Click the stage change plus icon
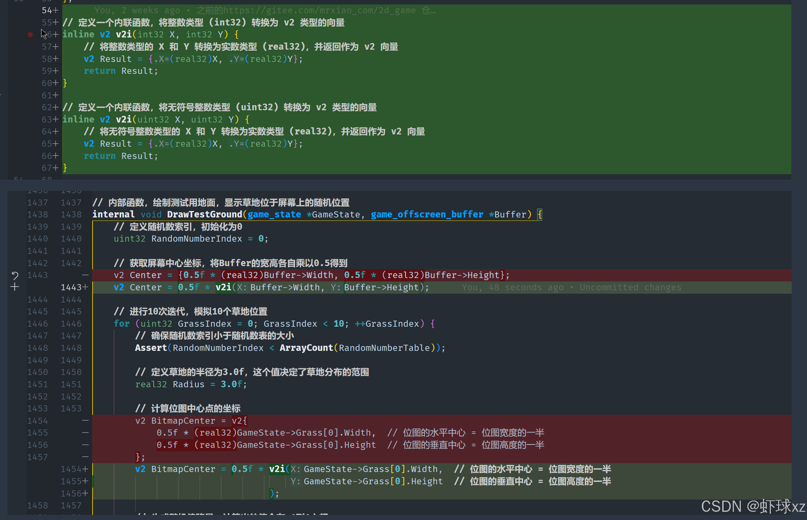 [x=15, y=287]
